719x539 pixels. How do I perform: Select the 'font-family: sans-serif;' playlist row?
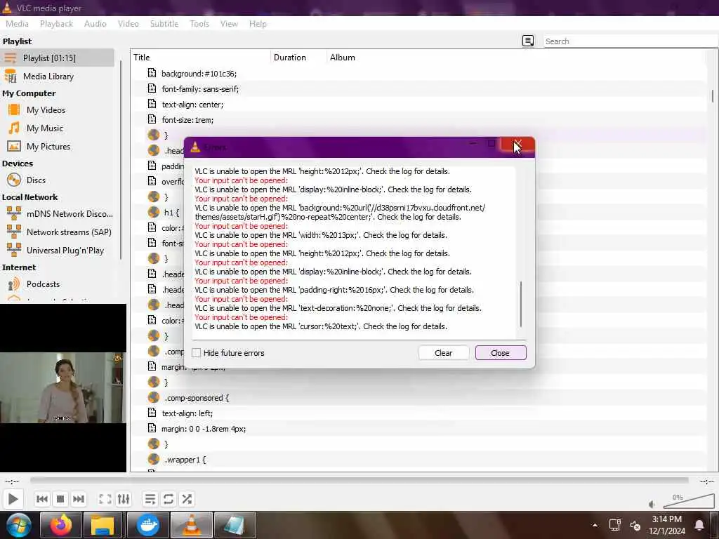click(418, 89)
